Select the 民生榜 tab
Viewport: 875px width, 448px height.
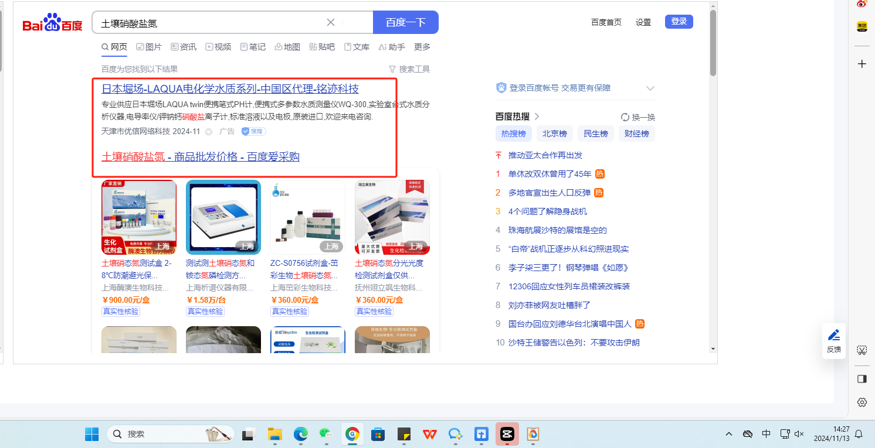point(596,134)
